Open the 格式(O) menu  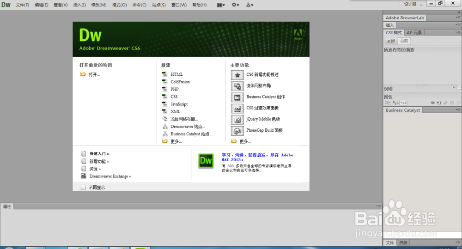[x=119, y=5]
